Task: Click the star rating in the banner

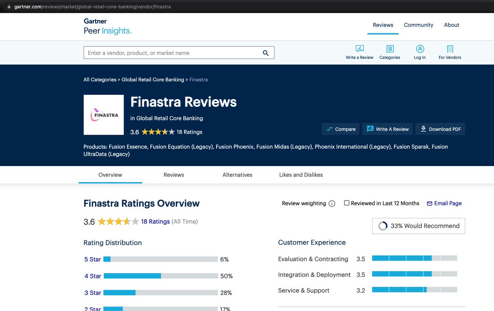Action: [158, 132]
